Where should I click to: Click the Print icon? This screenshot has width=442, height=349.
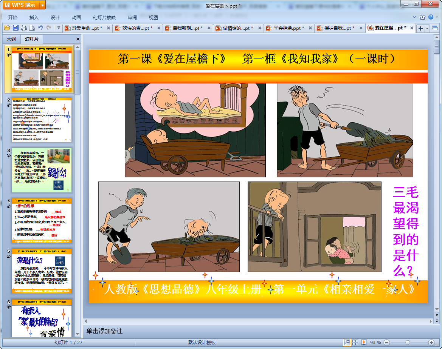(x=24, y=28)
